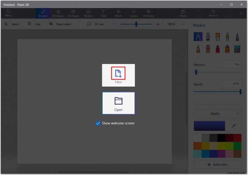Select the Calligraphy pen brush
The image size is (248, 175).
tap(208, 36)
